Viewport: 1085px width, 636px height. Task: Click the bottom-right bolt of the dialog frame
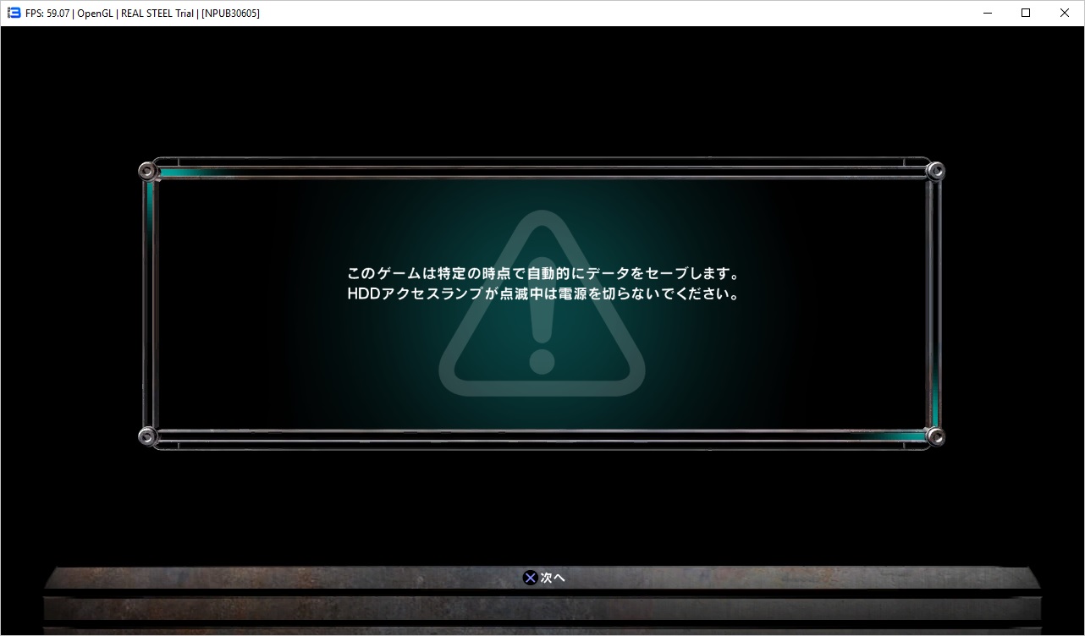click(x=935, y=436)
